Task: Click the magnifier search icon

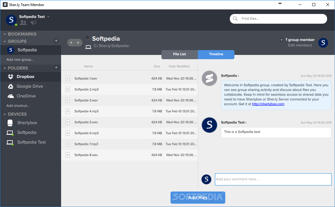Action: (235, 19)
